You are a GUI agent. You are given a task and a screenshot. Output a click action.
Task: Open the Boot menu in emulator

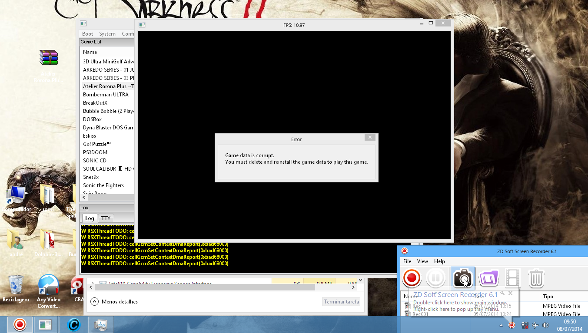(87, 34)
